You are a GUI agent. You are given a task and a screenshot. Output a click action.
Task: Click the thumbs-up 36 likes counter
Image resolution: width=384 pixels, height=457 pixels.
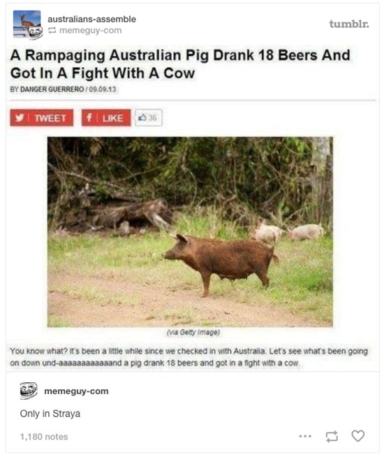[x=147, y=118]
